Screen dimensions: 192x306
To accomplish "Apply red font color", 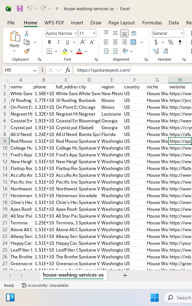I will click(x=79, y=51).
